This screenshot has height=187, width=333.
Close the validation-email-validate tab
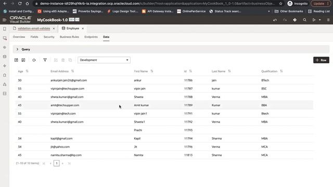(54, 29)
